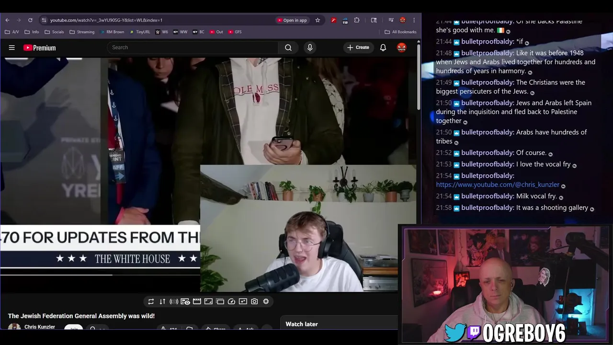This screenshot has height=345, width=613.
Task: Click the 21:50 'Jews and Arabs left Spain' message
Action: click(513, 112)
